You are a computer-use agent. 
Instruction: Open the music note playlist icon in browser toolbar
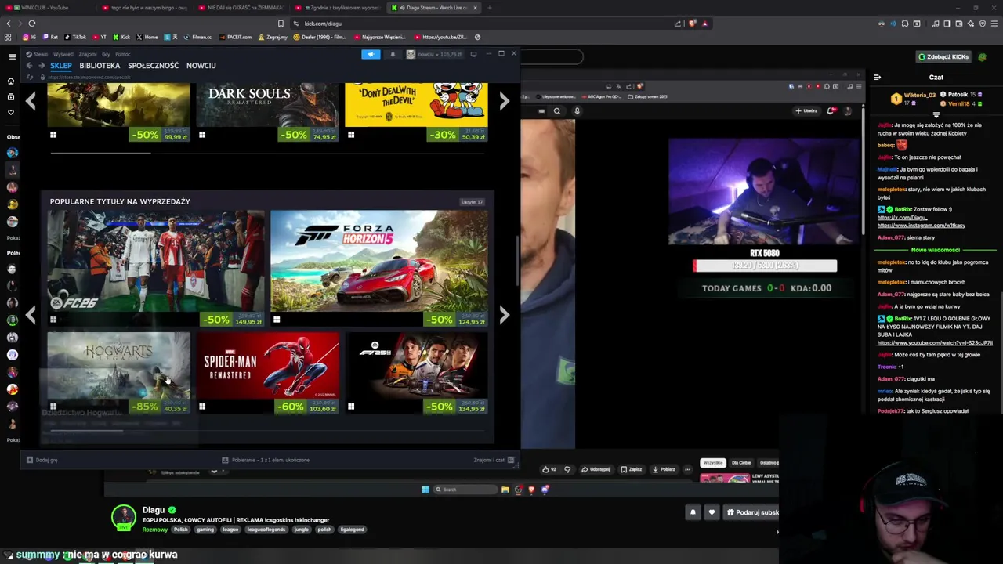click(936, 23)
